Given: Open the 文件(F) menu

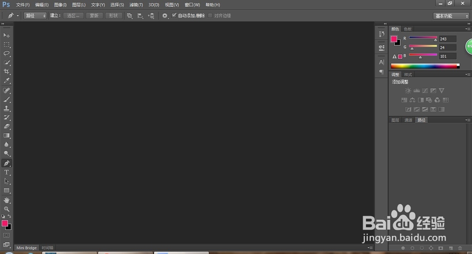Looking at the screenshot, I should click(23, 5).
